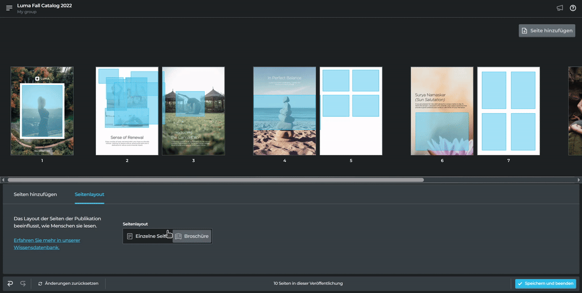Click the redo arrow icon
This screenshot has width=582, height=293.
23,283
